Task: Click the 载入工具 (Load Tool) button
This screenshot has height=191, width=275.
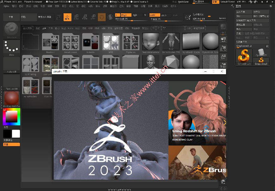Action: pyautogui.click(x=244, y=12)
